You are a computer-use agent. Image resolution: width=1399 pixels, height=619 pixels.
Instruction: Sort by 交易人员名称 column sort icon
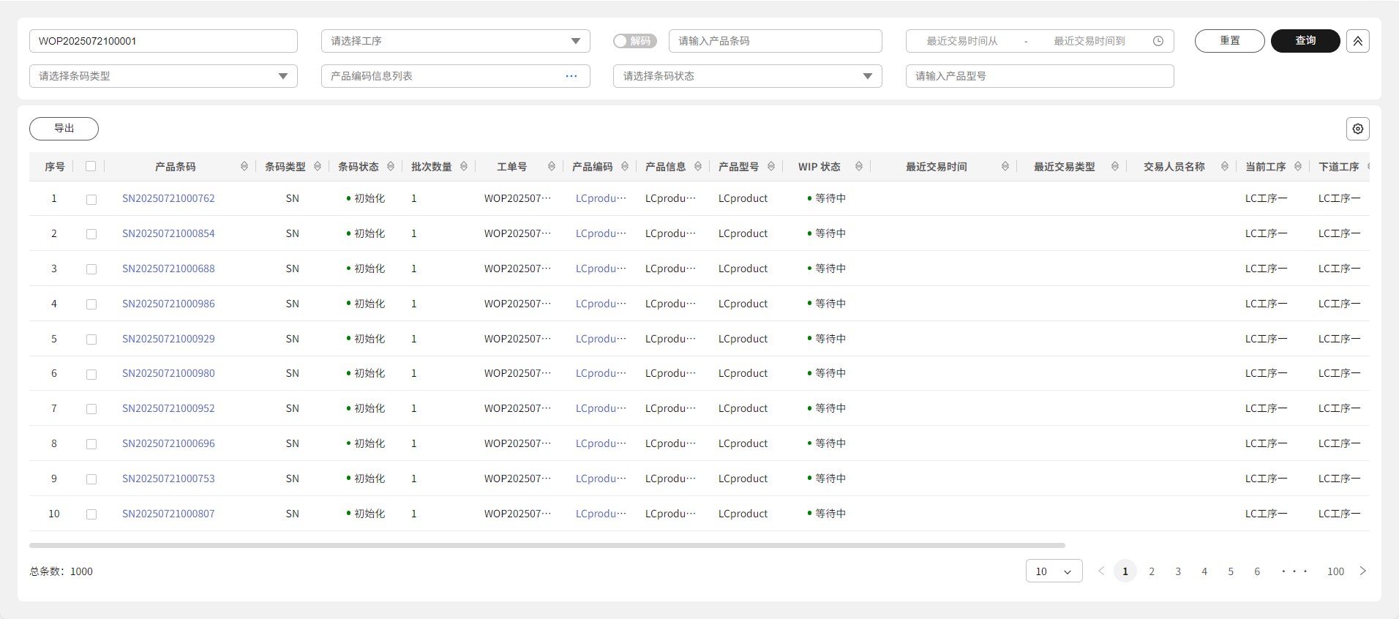1225,167
